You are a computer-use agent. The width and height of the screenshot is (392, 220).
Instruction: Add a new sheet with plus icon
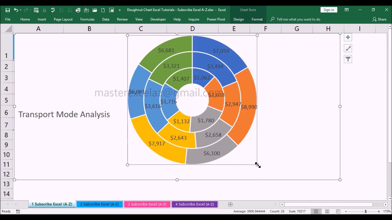click(230, 204)
